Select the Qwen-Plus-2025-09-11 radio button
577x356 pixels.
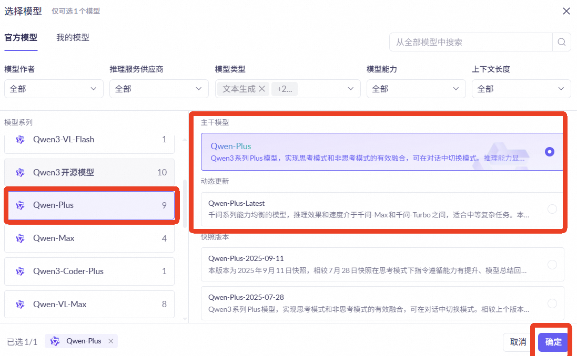pos(552,265)
